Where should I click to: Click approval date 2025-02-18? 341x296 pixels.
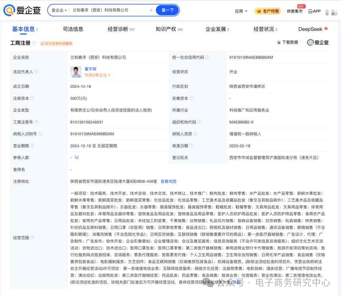[x=240, y=146]
